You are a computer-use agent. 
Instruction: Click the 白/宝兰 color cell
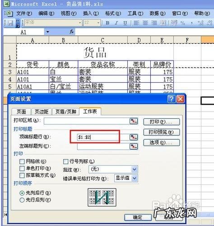[x=63, y=86]
